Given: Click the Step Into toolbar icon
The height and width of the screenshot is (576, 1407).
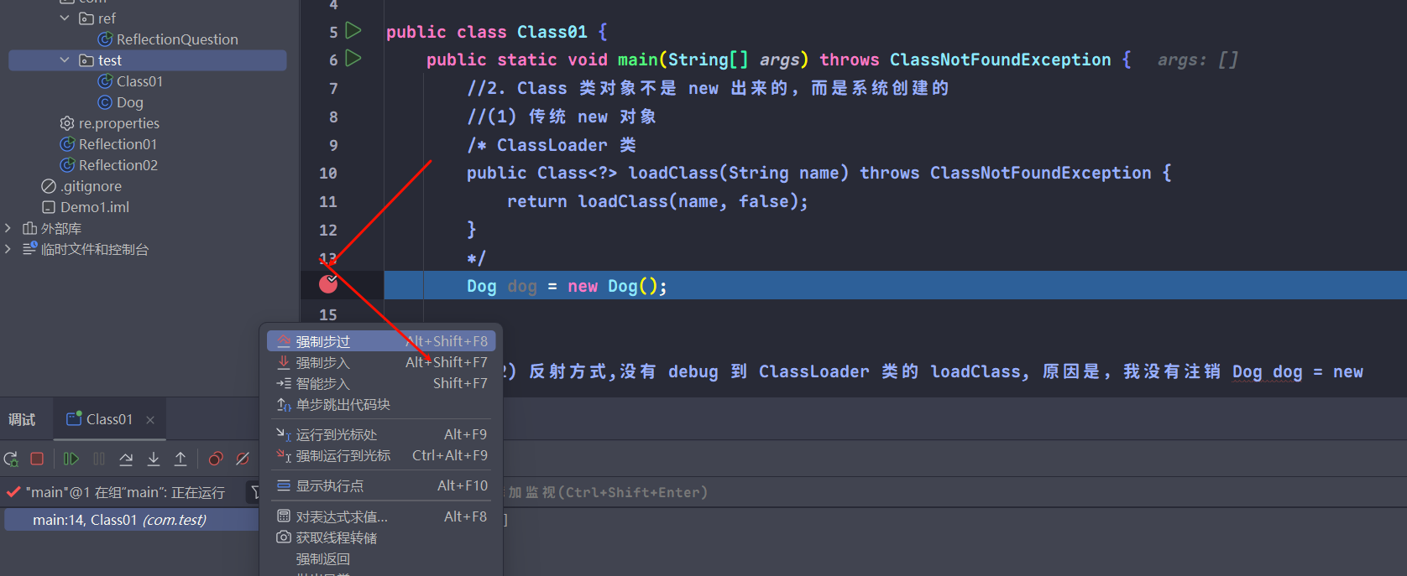Looking at the screenshot, I should (154, 459).
